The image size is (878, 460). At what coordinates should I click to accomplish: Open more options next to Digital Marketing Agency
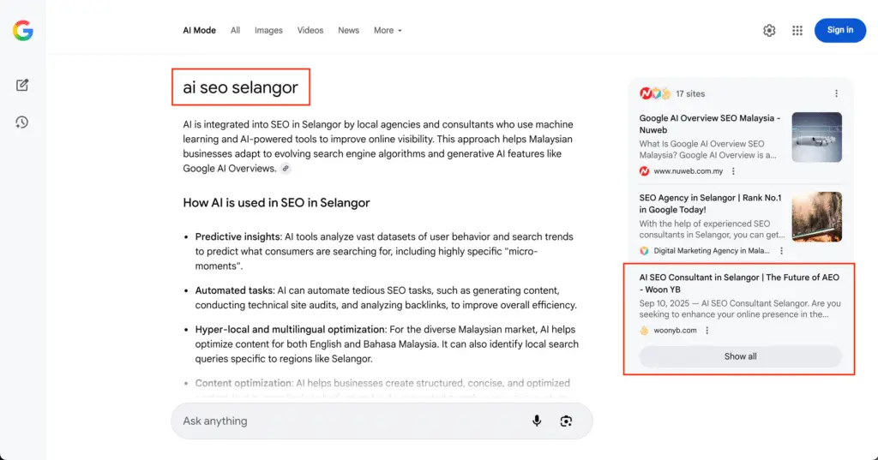[x=781, y=251]
